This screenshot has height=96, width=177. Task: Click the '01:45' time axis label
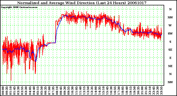pyautogui.click(x=14, y=91)
